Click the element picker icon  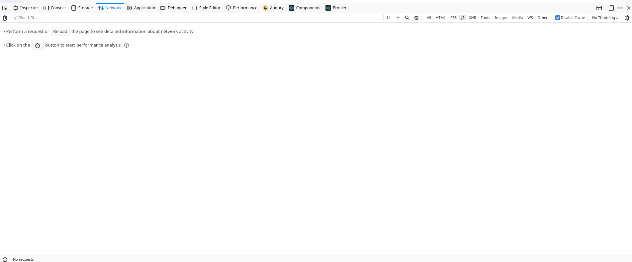pos(5,8)
